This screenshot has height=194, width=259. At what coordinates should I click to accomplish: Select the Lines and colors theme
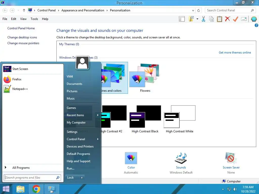point(114,78)
